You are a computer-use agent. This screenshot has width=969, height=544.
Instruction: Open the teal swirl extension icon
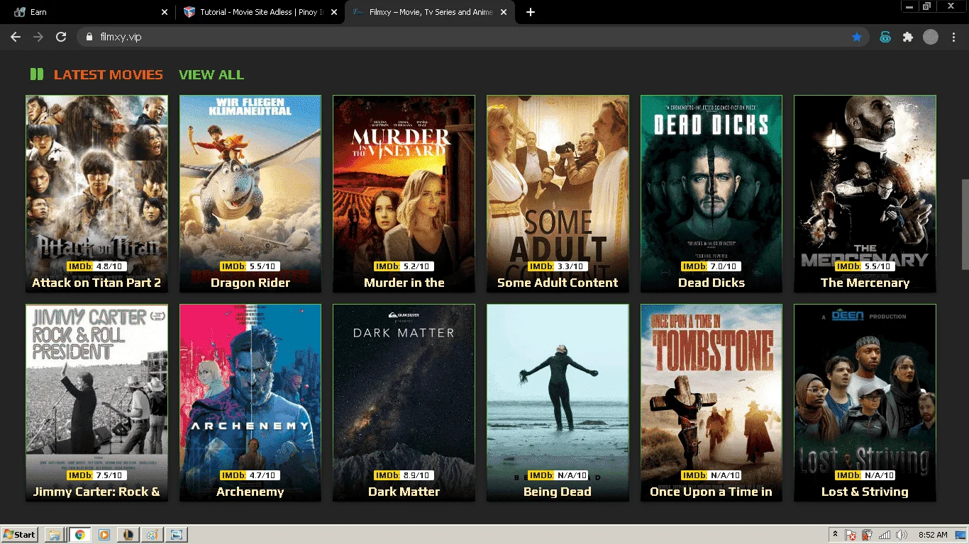point(885,38)
